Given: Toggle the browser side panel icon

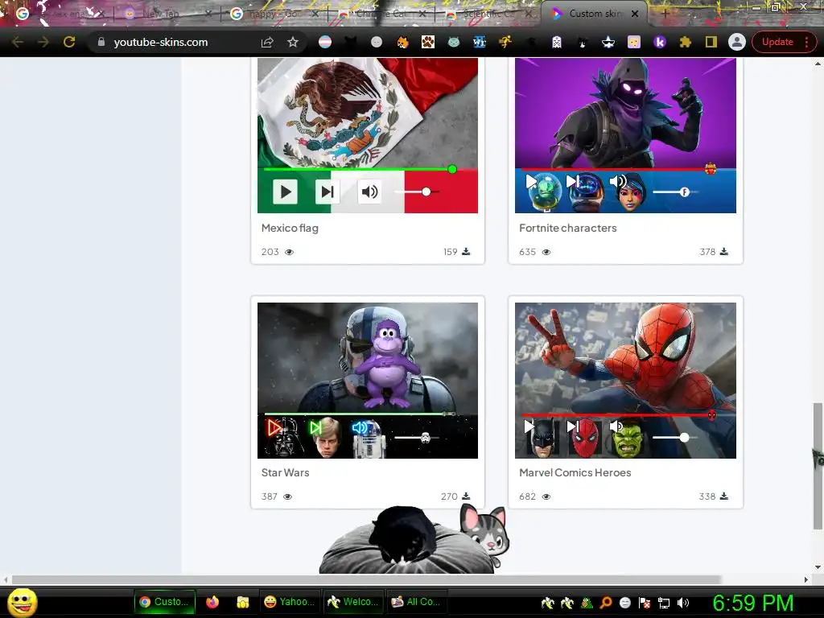Looking at the screenshot, I should coord(711,42).
